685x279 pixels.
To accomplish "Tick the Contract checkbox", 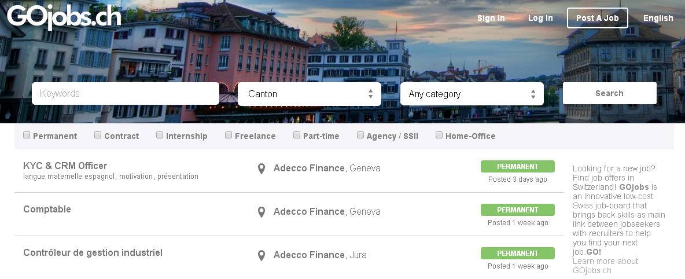I will point(98,135).
